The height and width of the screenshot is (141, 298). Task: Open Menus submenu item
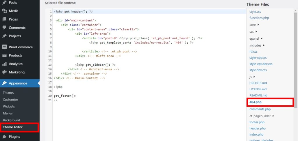pos(8,113)
